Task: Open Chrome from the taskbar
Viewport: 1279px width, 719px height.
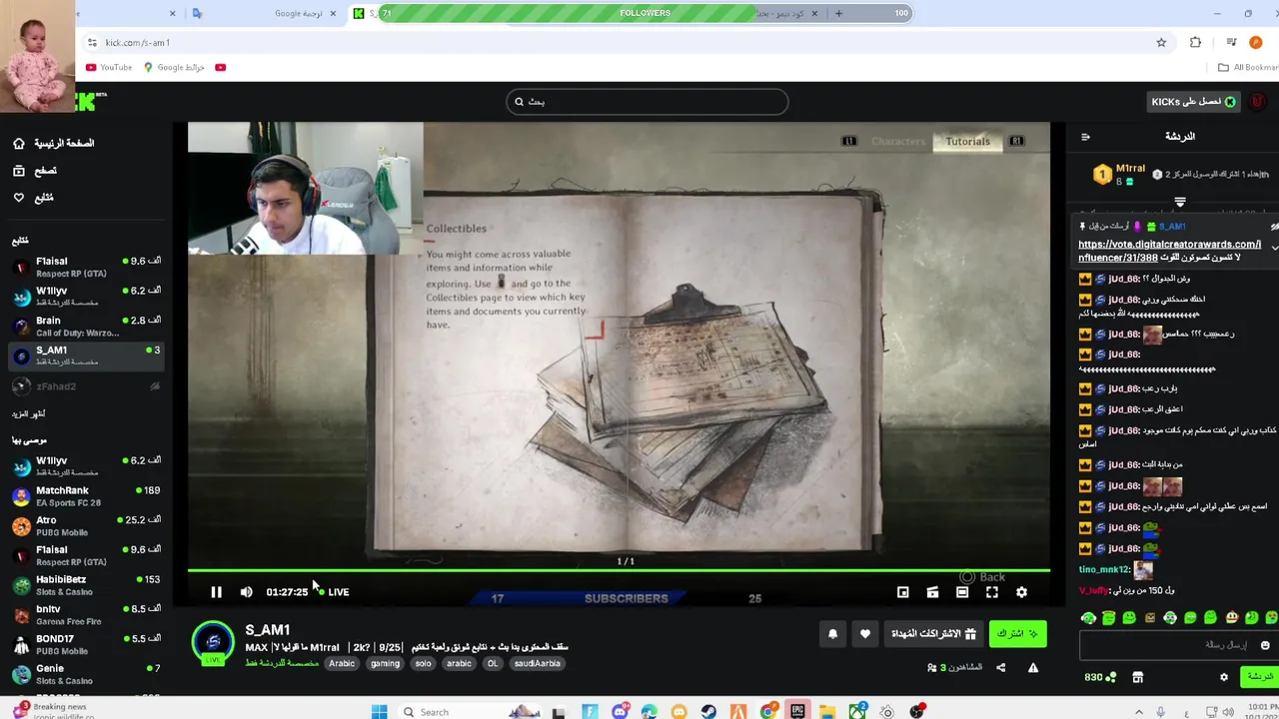Action: pyautogui.click(x=767, y=712)
